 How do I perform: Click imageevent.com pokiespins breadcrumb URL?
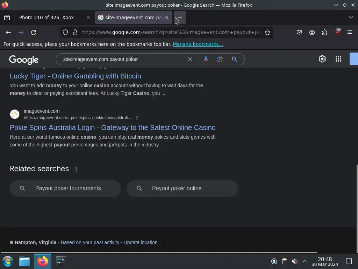(77, 118)
